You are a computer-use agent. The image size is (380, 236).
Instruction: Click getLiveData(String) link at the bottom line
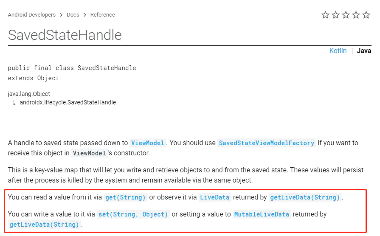tap(44, 225)
